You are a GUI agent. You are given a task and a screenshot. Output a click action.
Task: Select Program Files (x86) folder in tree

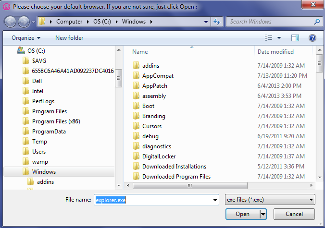pyautogui.click(x=56, y=121)
